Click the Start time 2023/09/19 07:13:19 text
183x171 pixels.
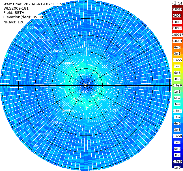33,4
